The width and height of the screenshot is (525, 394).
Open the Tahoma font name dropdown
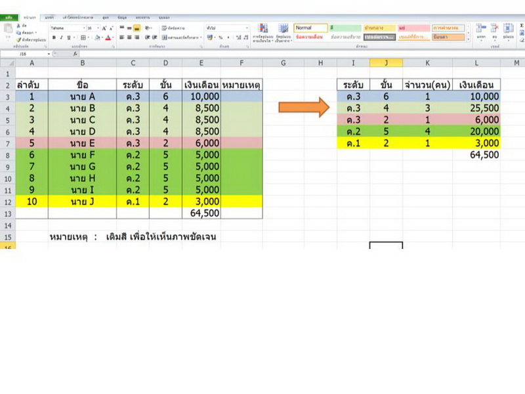[x=66, y=27]
